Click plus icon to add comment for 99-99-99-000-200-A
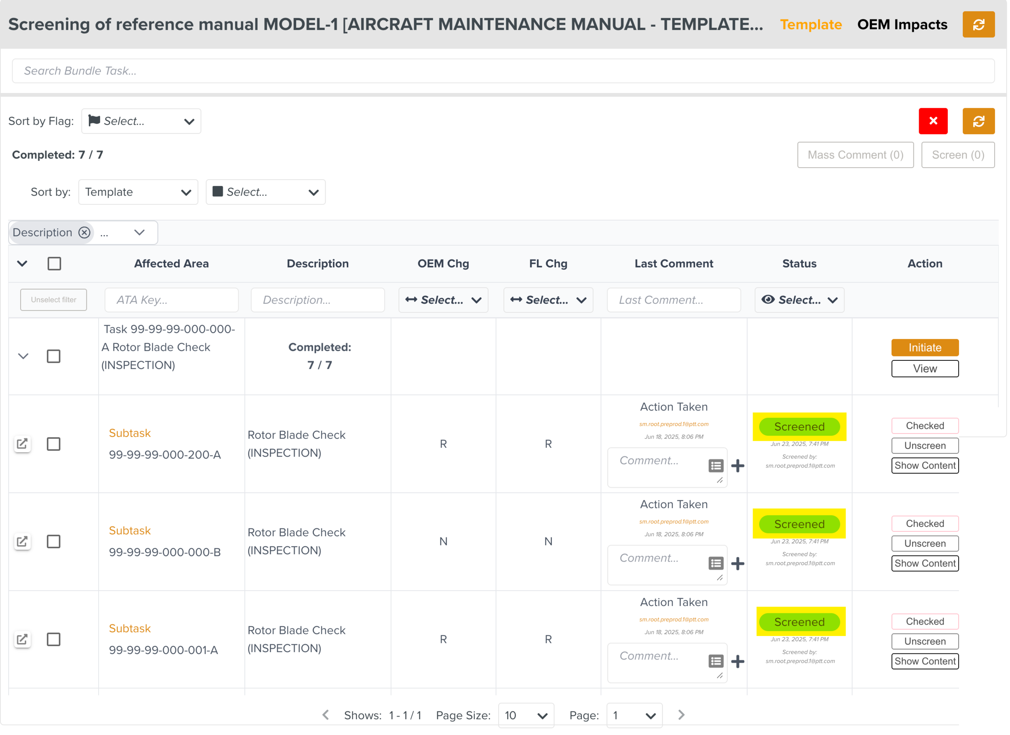Screen dimensions: 1010x735 (739, 466)
